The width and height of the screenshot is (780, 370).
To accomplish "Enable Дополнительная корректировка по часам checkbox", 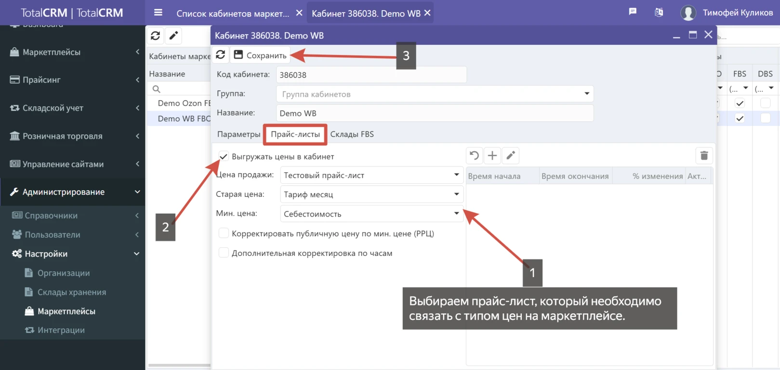I will 224,253.
